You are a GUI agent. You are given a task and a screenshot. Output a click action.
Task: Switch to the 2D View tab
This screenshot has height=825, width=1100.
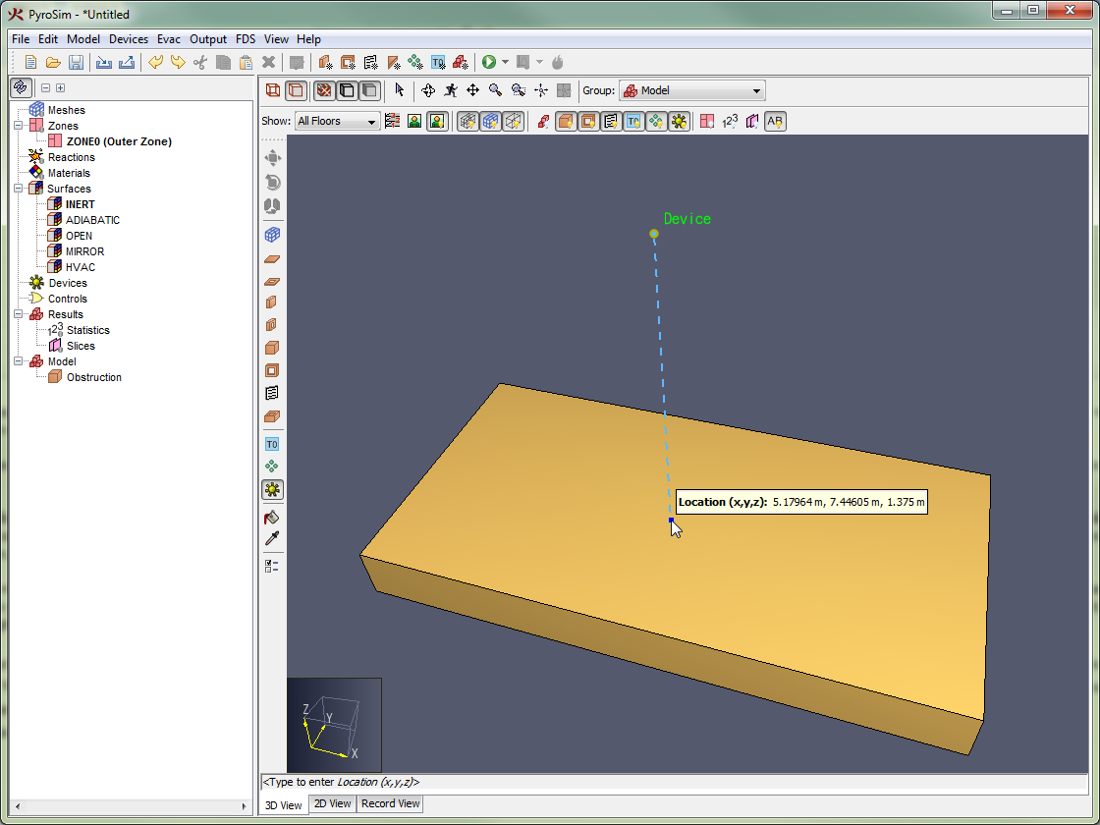[333, 804]
